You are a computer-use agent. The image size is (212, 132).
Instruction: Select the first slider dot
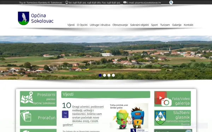click(100, 75)
